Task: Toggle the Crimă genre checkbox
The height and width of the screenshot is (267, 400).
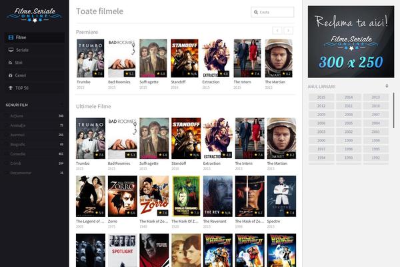Action: (7, 164)
